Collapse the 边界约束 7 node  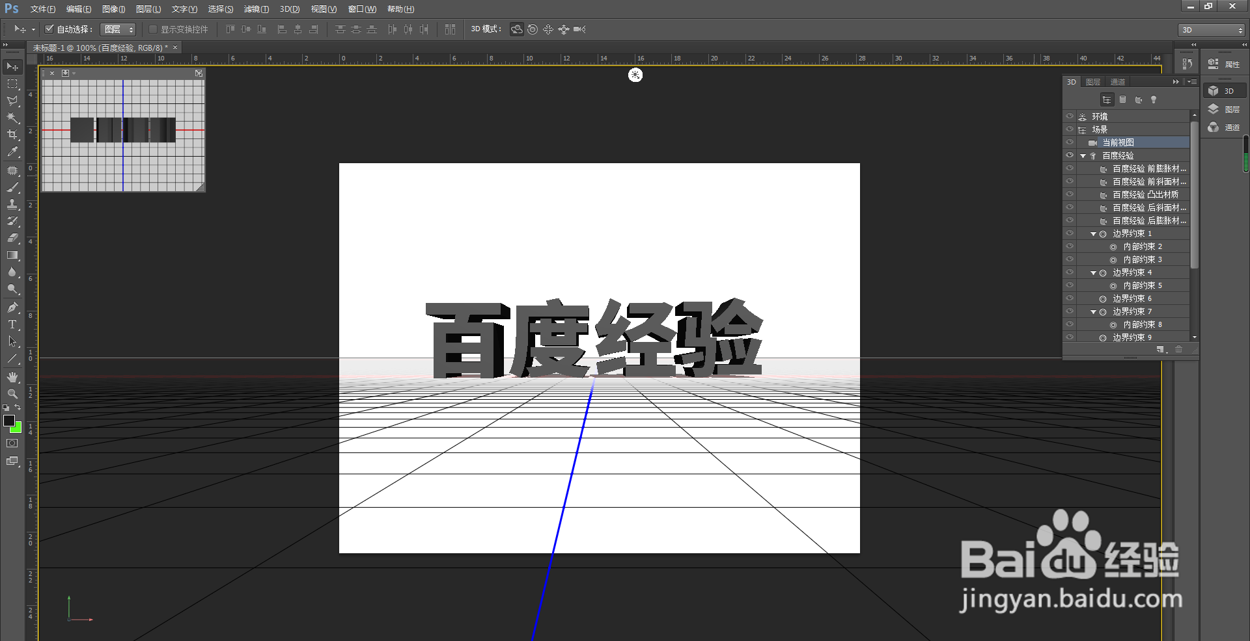pos(1093,312)
